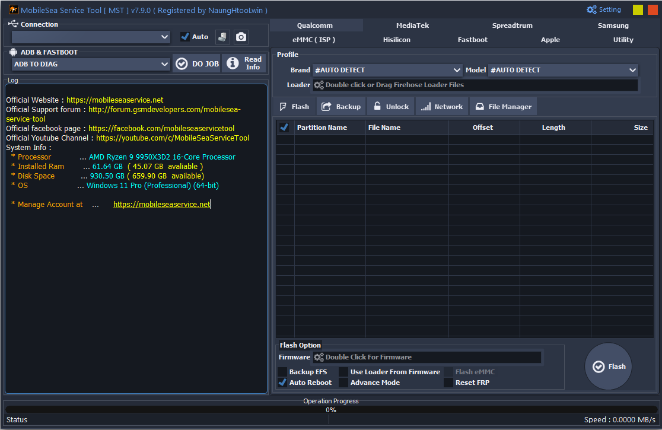Switch to the MediaTek tab
Image resolution: width=662 pixels, height=430 pixels.
pyautogui.click(x=412, y=26)
